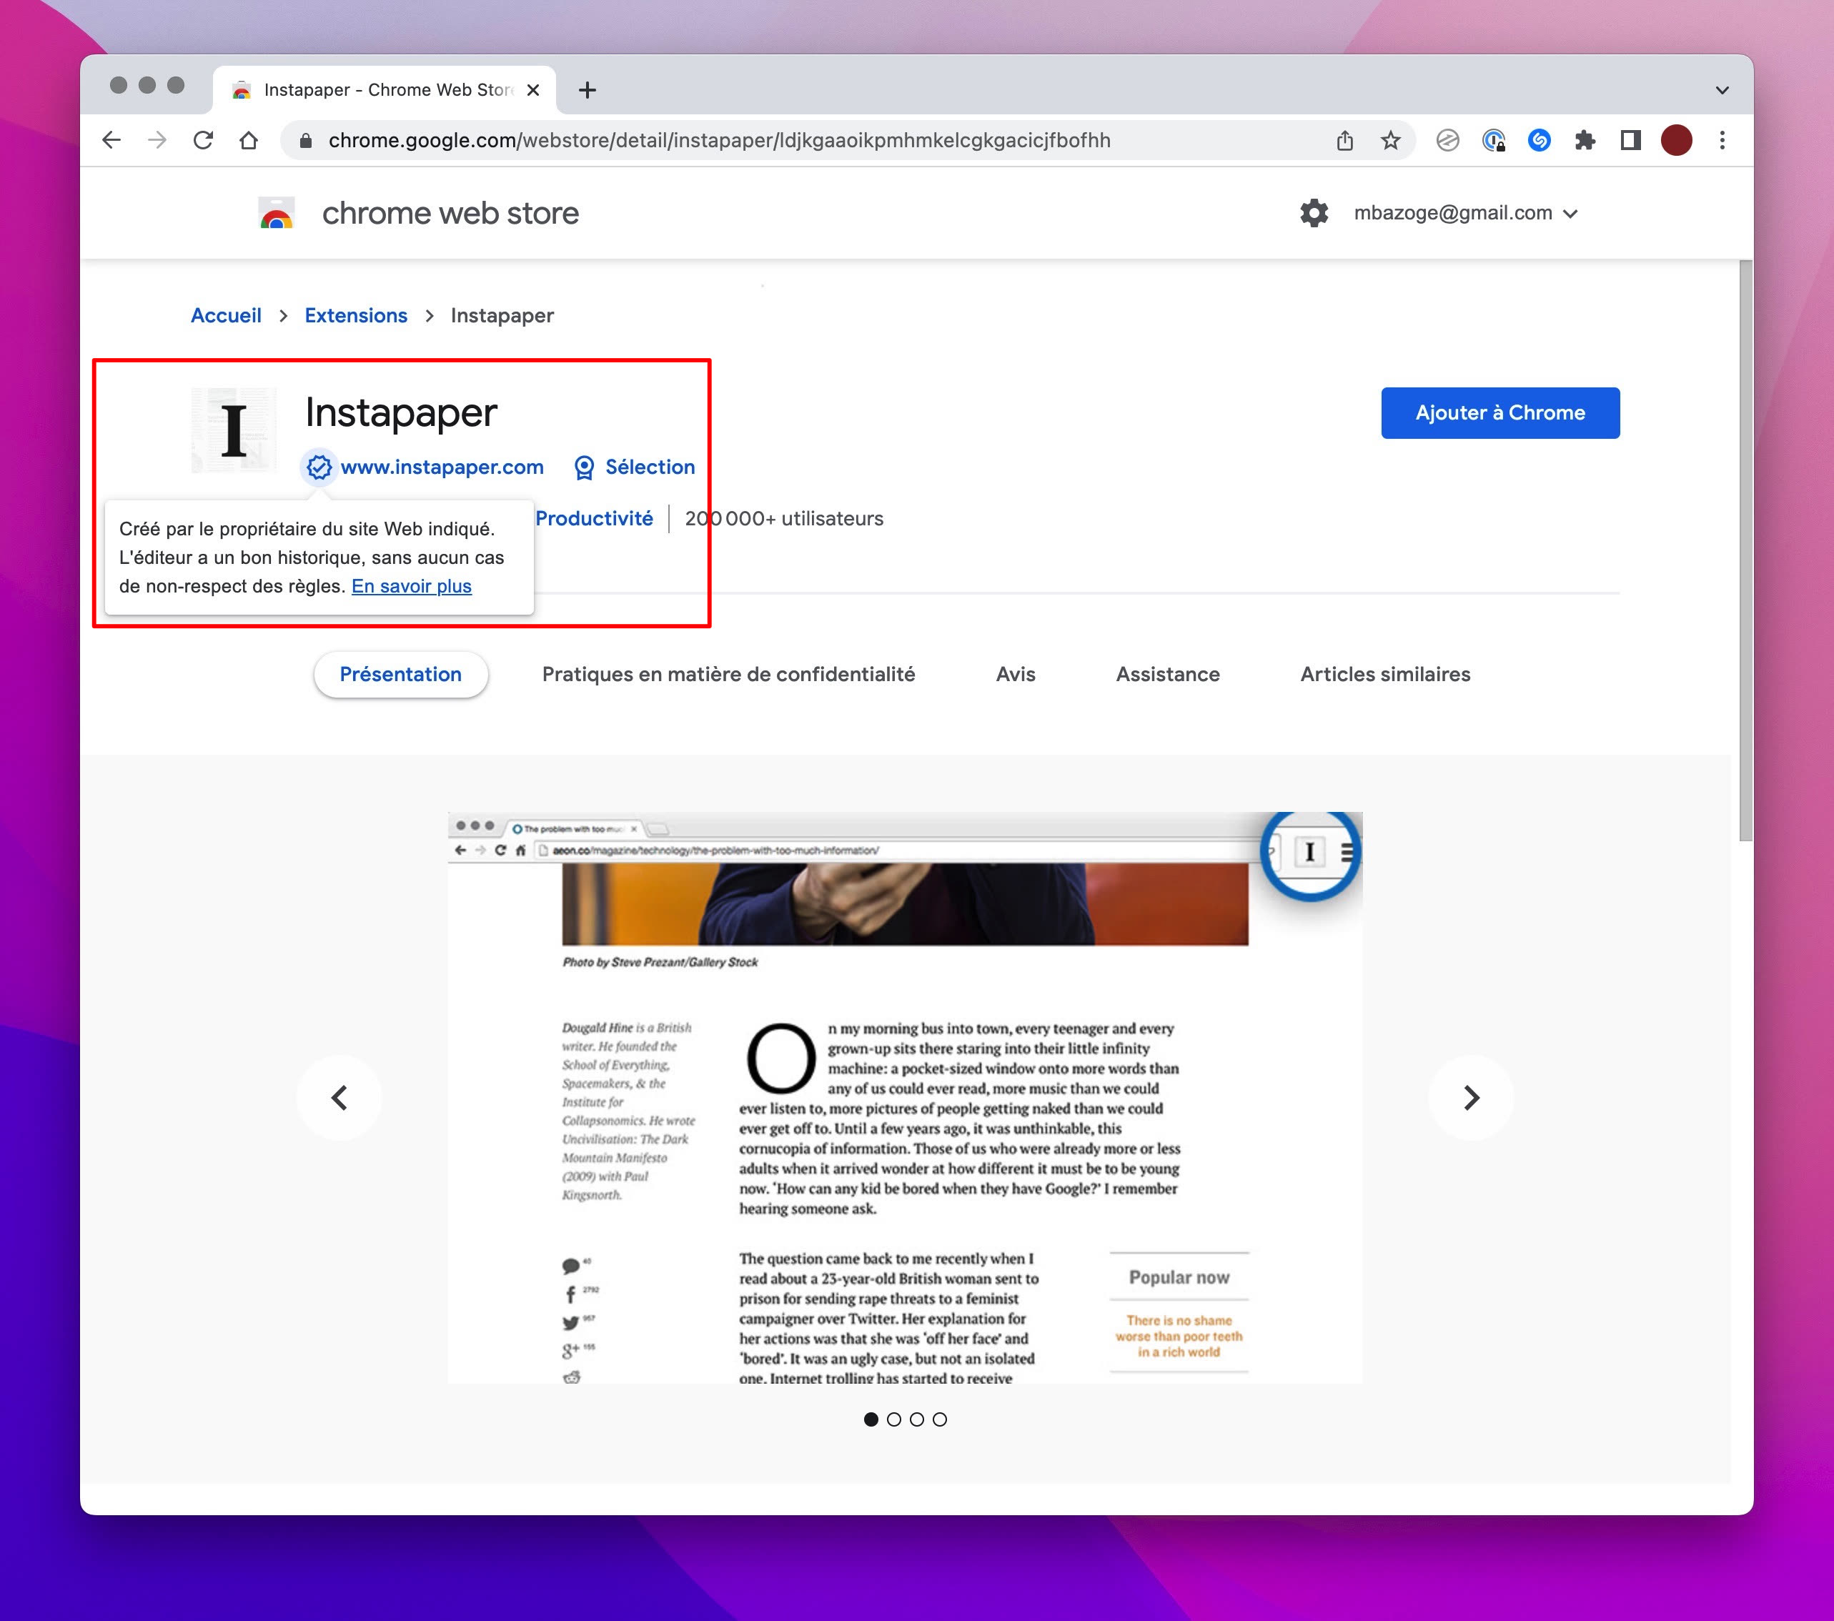
Task: Switch to the Avis tab
Action: [x=1015, y=674]
